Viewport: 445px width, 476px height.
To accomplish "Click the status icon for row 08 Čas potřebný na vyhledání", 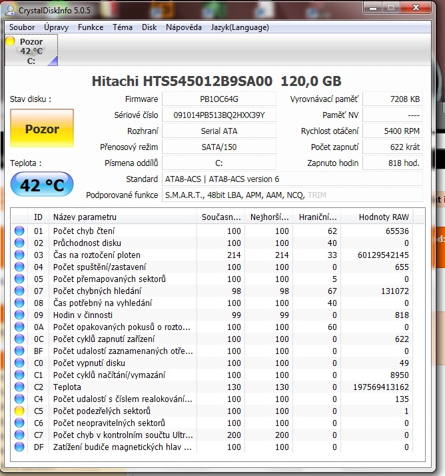I will click(19, 303).
